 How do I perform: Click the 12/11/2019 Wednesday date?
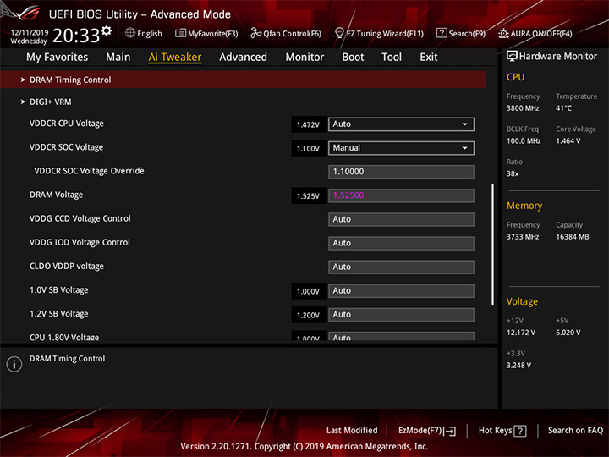click(x=29, y=36)
